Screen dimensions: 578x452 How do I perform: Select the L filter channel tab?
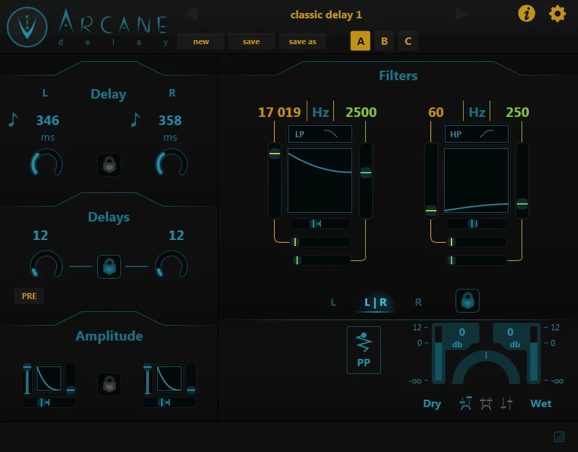click(x=333, y=302)
